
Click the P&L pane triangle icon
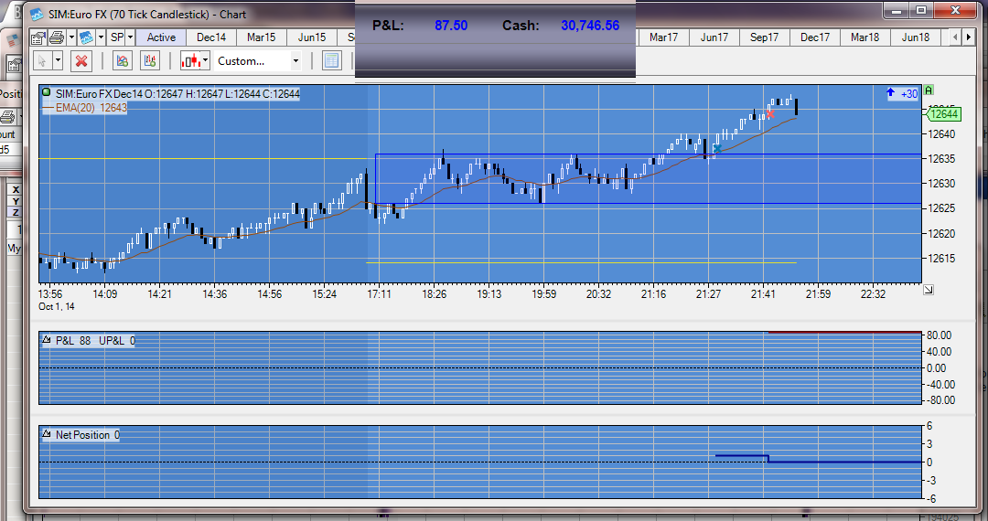[x=46, y=340]
